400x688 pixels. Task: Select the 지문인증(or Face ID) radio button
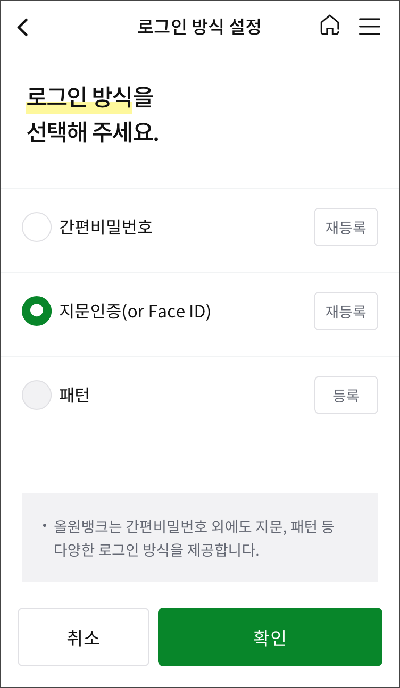point(37,311)
